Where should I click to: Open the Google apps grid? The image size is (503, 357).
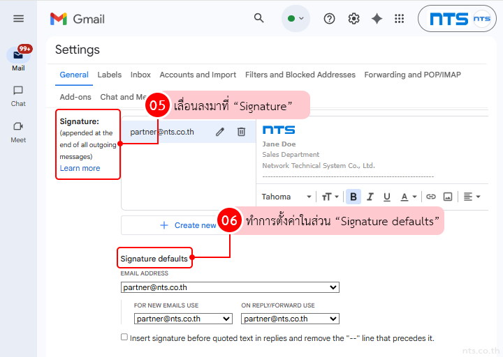(399, 19)
